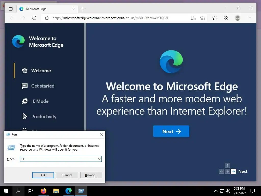Image resolution: width=261 pixels, height=196 pixels.
Task: Open the notification center icon
Action: pyautogui.click(x=253, y=191)
